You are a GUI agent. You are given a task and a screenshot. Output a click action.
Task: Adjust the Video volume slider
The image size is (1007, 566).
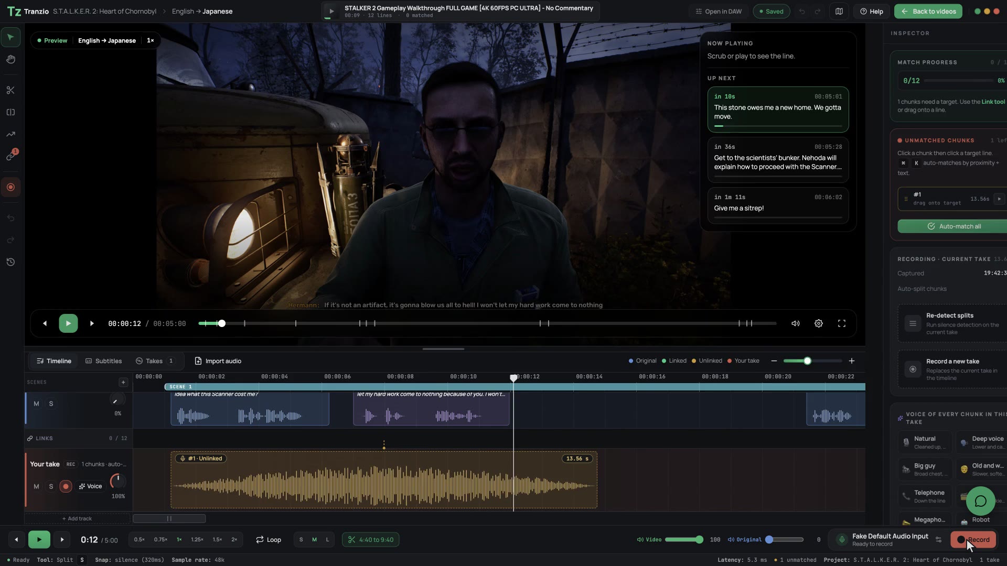pyautogui.click(x=684, y=540)
